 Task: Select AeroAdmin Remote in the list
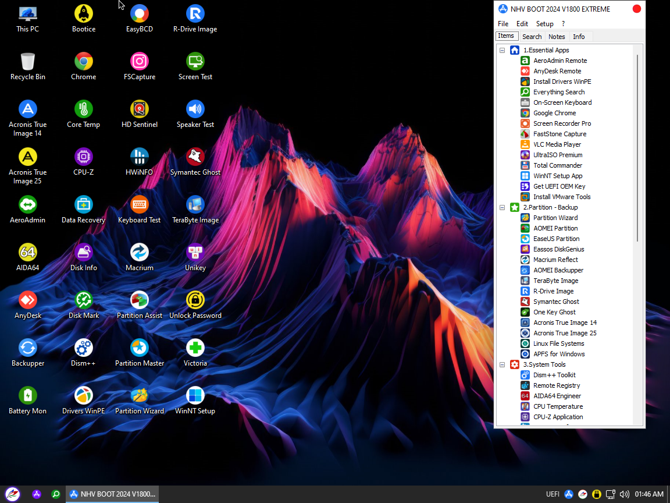pos(560,61)
